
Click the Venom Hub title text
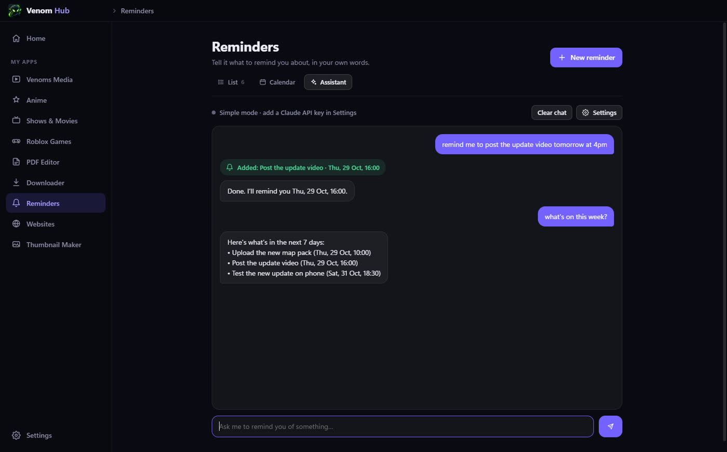[48, 10]
